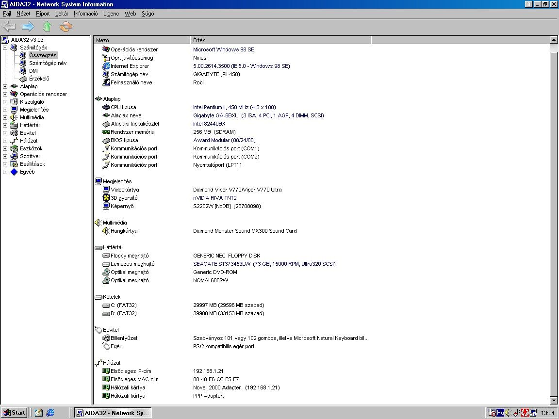Open the Nézet menu
The height and width of the screenshot is (419, 559).
click(23, 14)
